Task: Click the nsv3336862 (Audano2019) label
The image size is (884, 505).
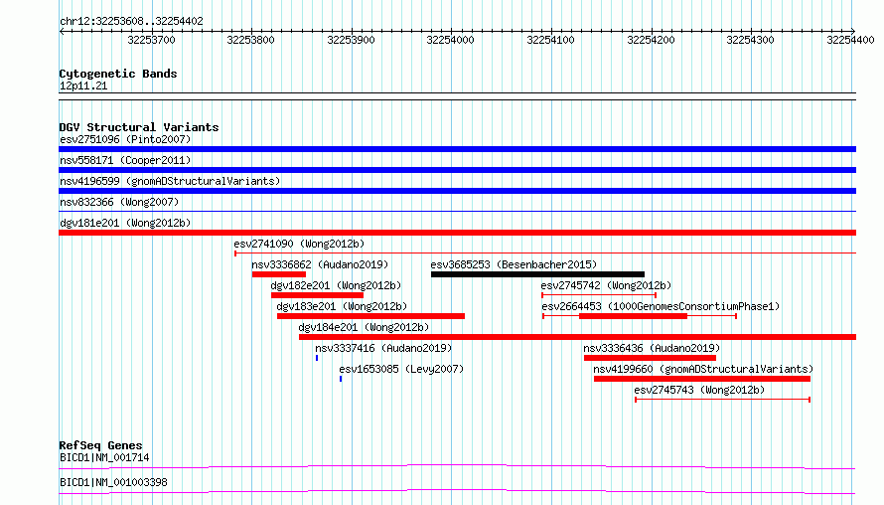Action: 320,264
